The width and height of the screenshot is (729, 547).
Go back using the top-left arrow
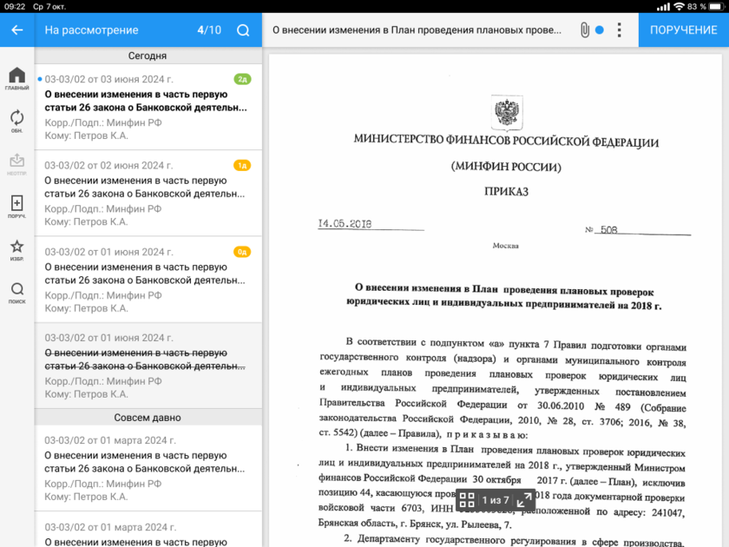17,30
